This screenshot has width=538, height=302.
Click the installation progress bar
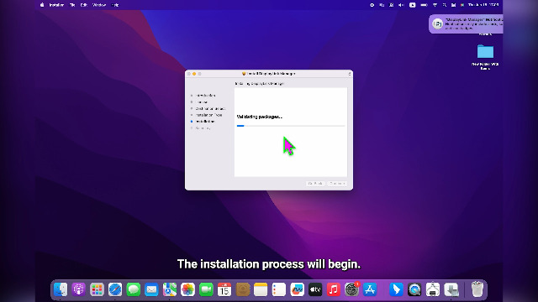(291, 126)
